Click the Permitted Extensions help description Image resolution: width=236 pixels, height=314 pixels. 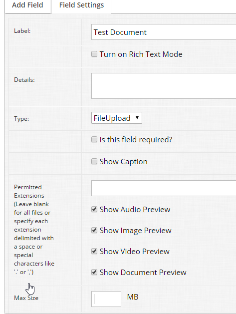34,230
